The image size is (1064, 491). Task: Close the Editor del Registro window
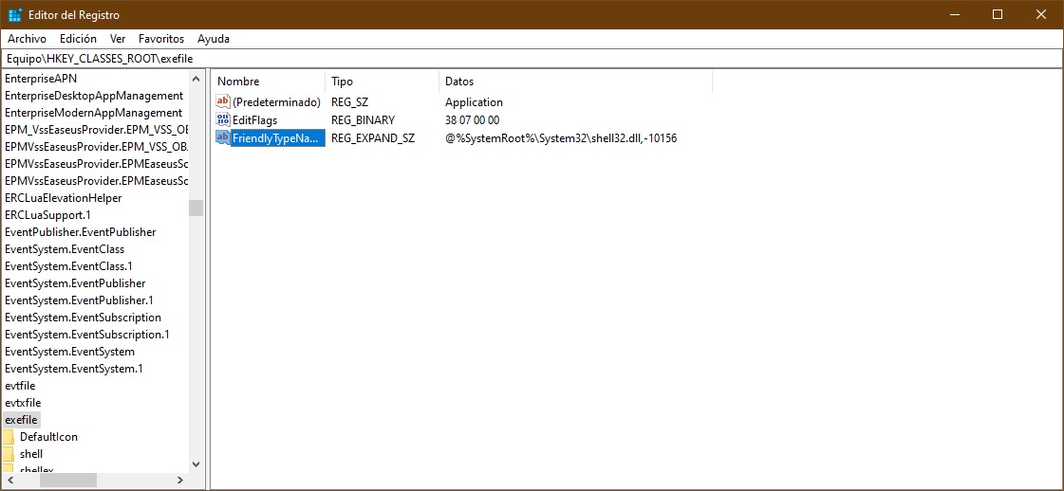coord(1041,14)
